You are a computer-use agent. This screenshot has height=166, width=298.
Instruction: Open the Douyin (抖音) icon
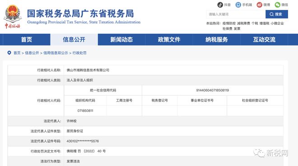220,5
